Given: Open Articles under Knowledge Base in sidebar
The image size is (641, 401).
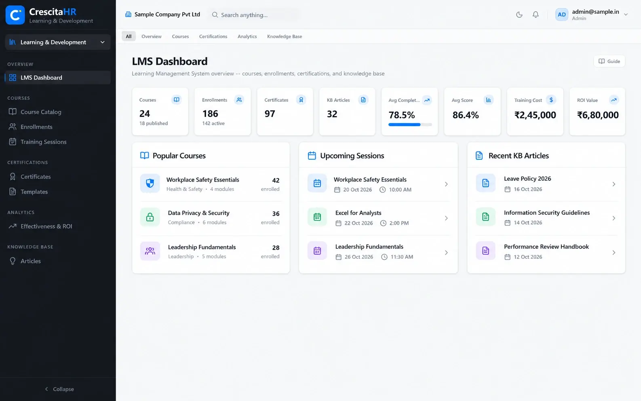Looking at the screenshot, I should (x=58, y=261).
